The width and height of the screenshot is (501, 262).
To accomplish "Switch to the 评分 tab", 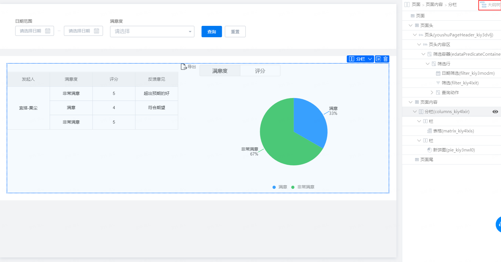I will click(260, 71).
